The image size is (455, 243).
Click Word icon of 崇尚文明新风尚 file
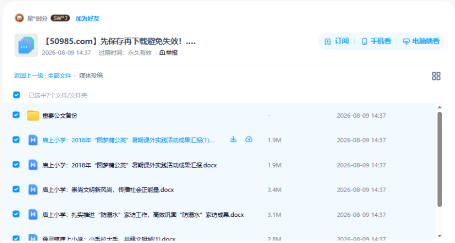click(33, 190)
